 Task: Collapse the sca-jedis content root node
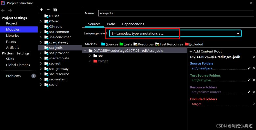85,51
